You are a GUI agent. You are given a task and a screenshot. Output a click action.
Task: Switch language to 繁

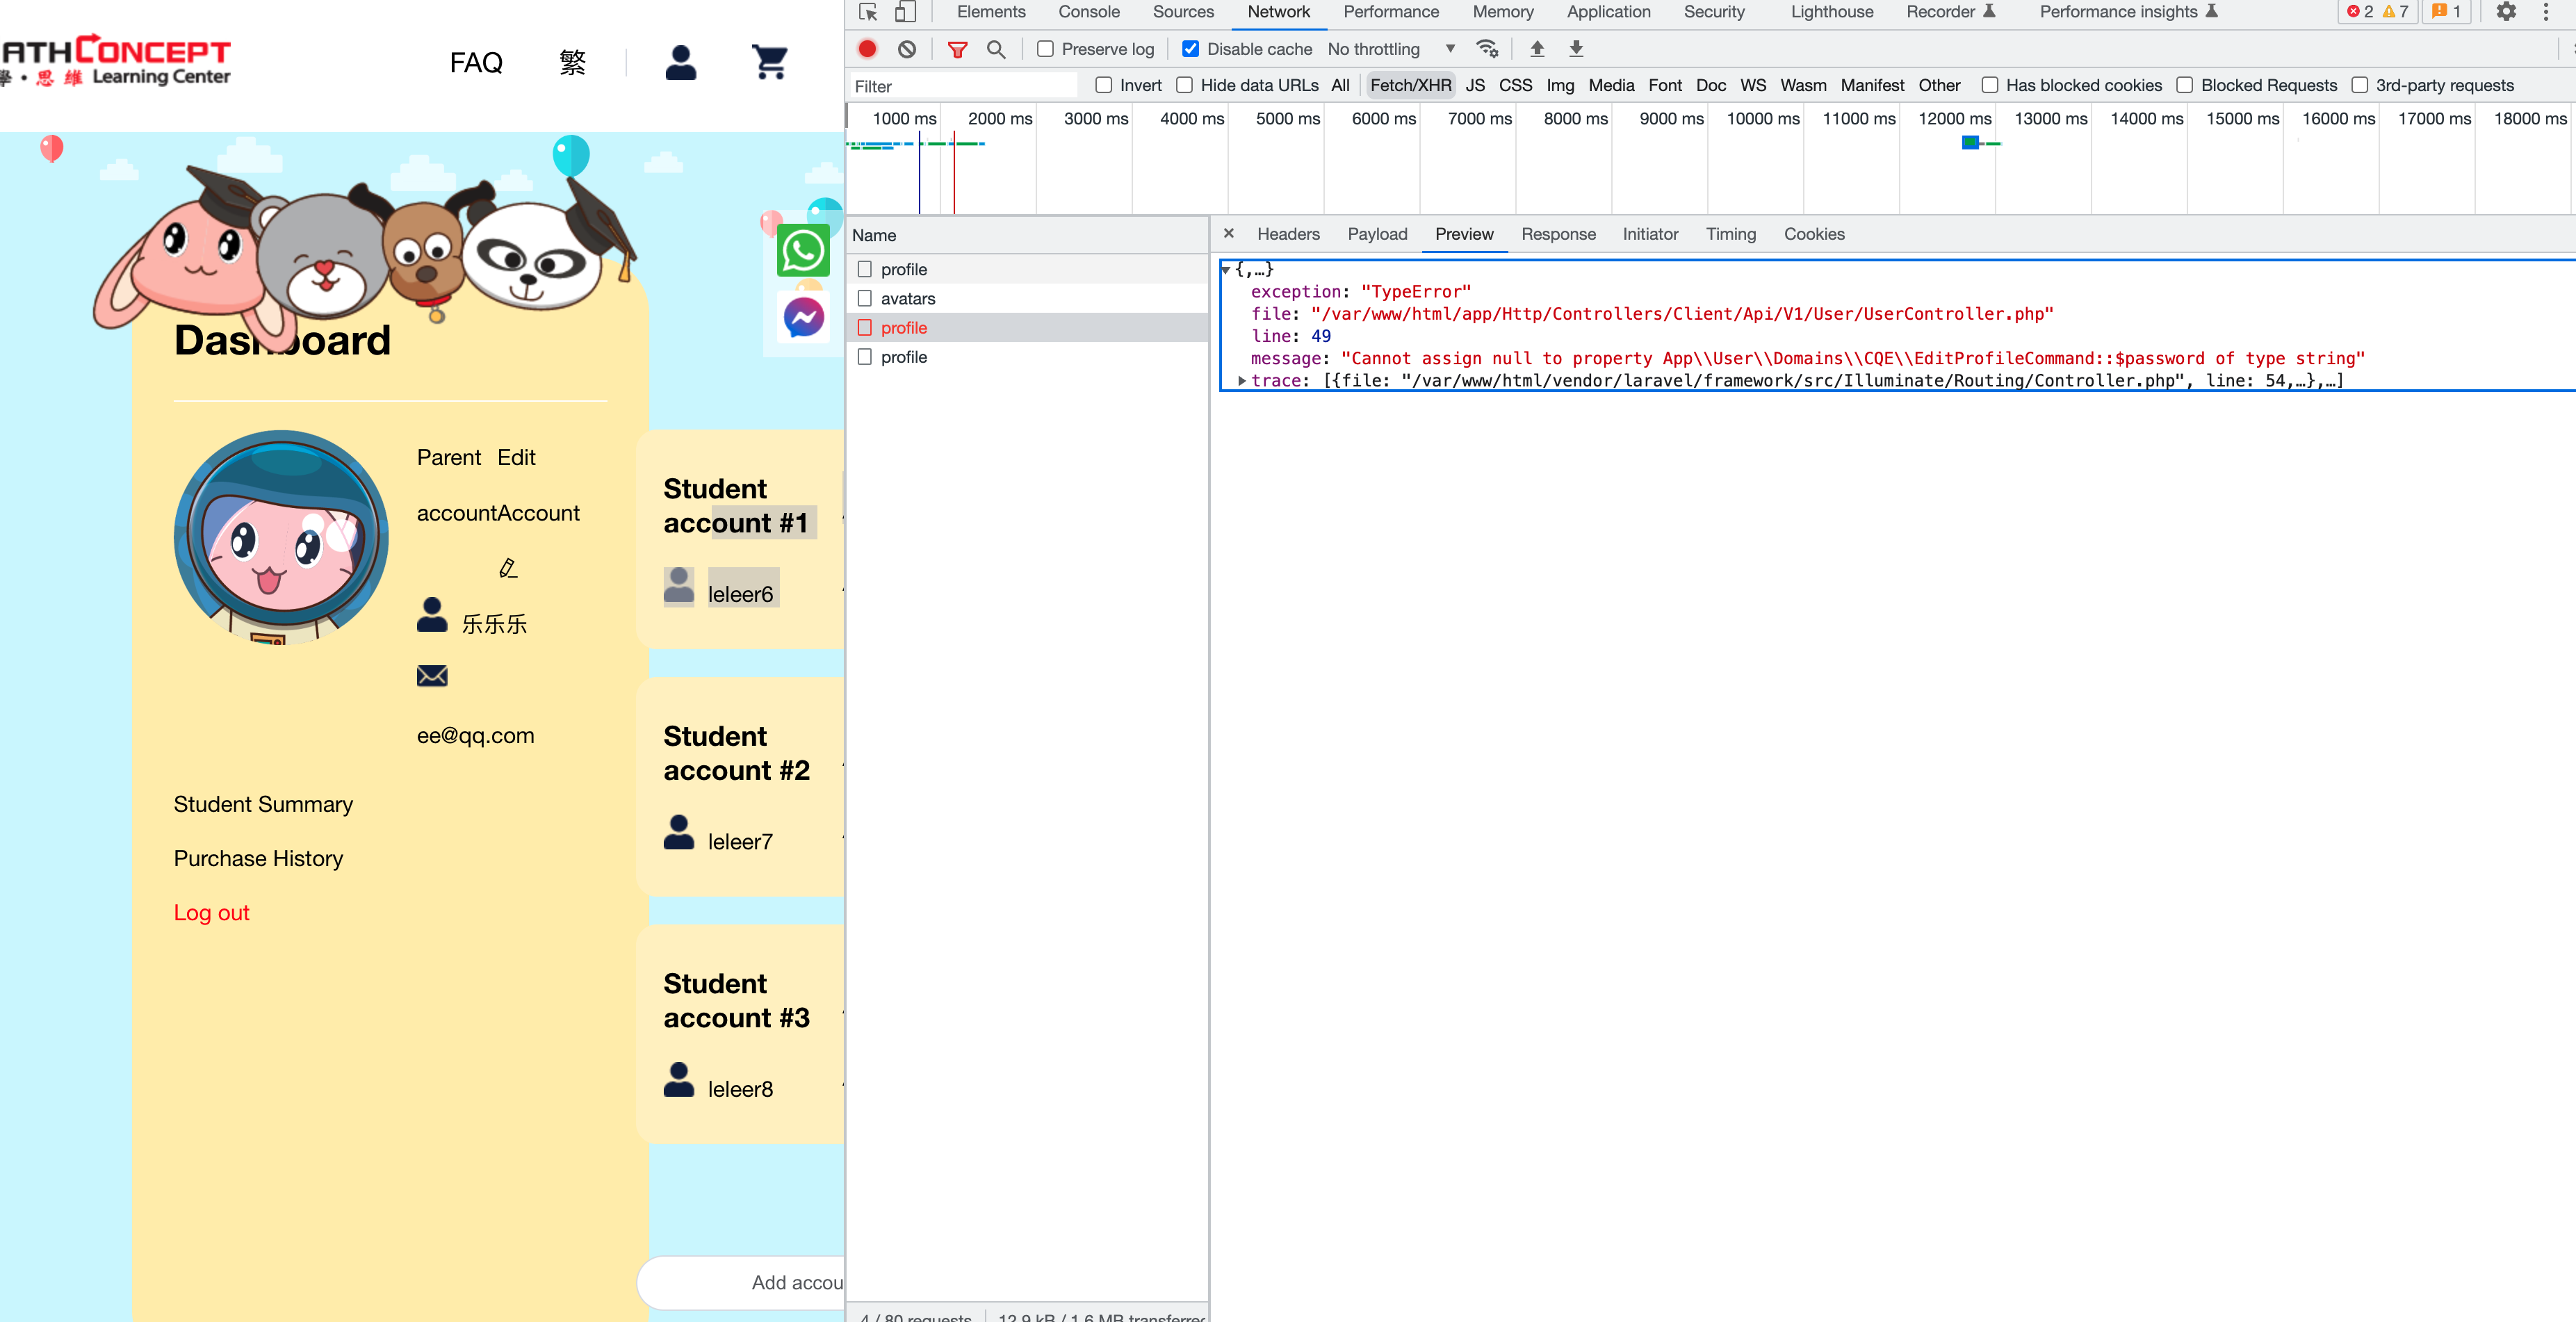[x=573, y=62]
